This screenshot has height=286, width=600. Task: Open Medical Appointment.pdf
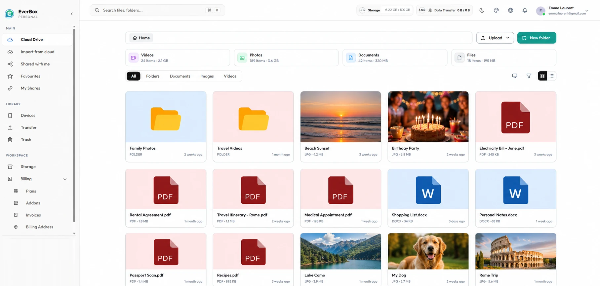click(x=340, y=198)
